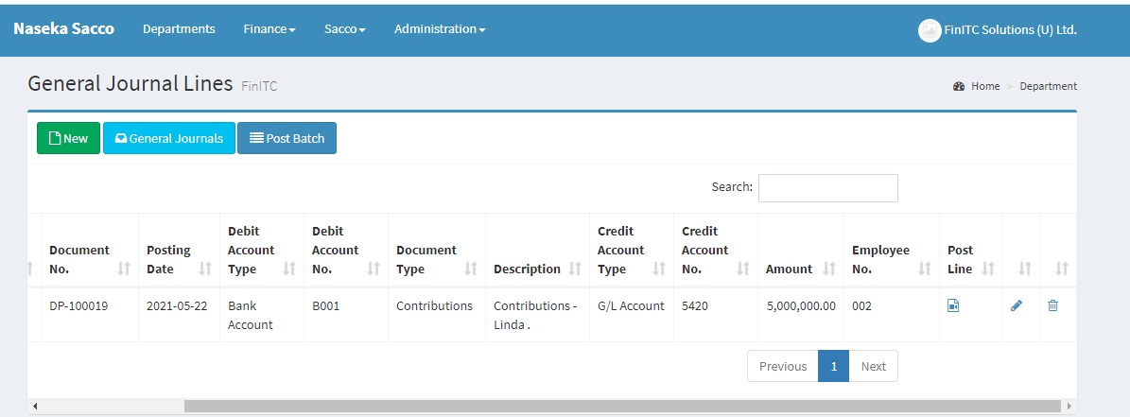Click the Home breadcrumb link
Image resolution: width=1130 pixels, height=417 pixels.
[984, 86]
